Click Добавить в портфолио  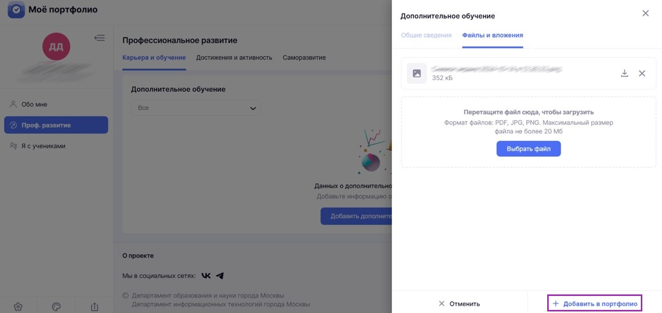[x=594, y=303]
